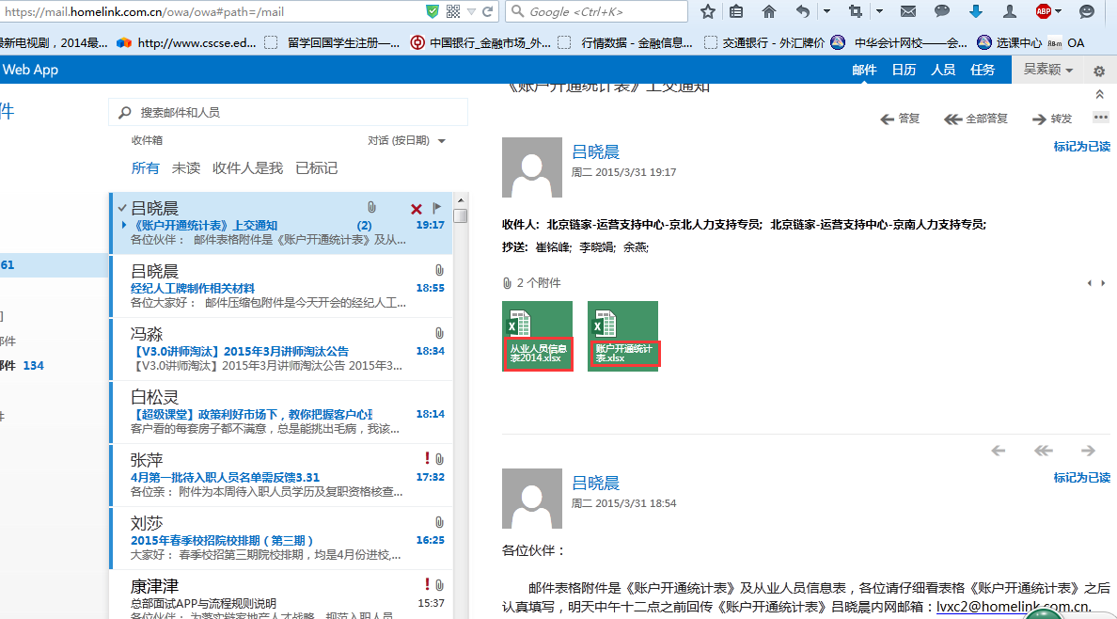Click the QR code icon in address bar
Image resolution: width=1117 pixels, height=619 pixels.
click(453, 11)
